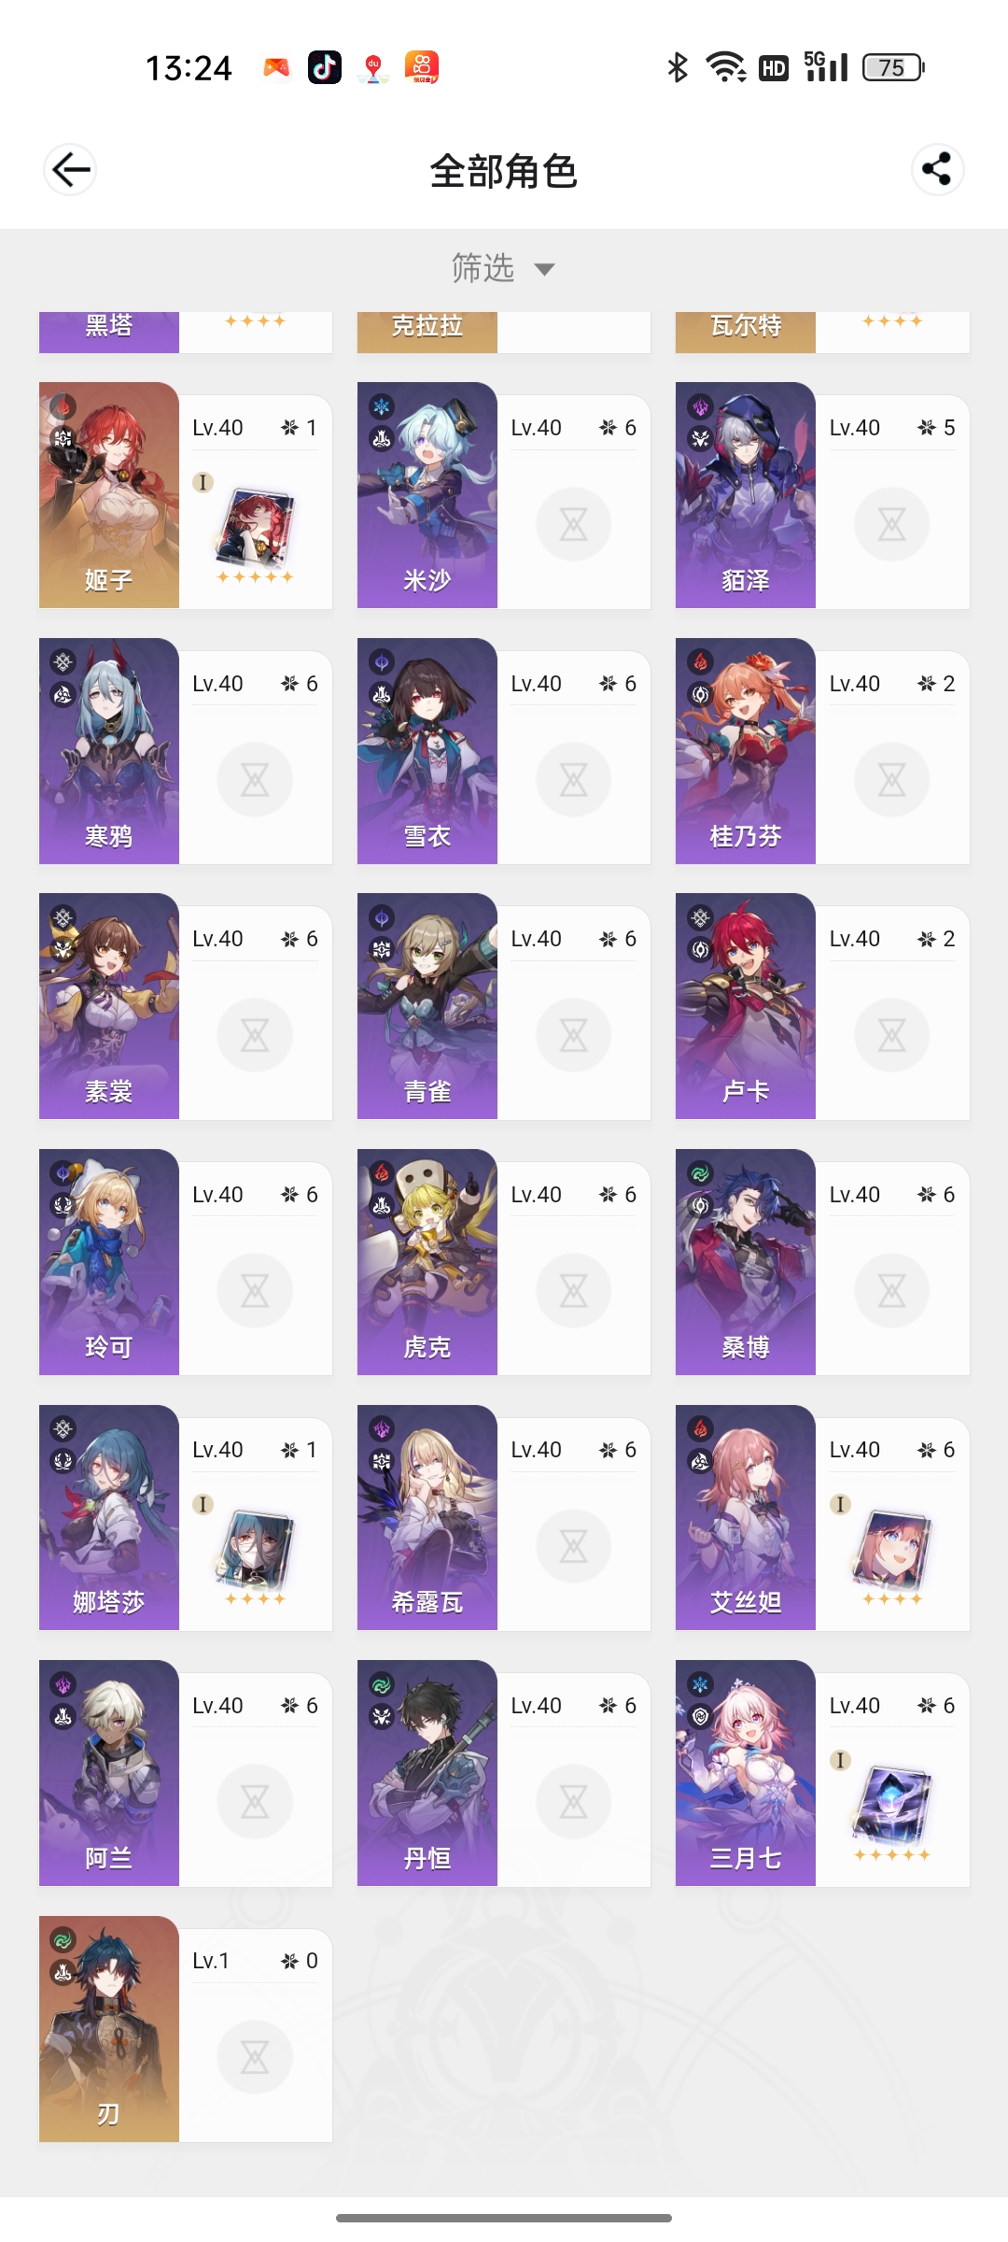
Task: Expand the 筛选 filter dropdown
Action: tap(504, 269)
